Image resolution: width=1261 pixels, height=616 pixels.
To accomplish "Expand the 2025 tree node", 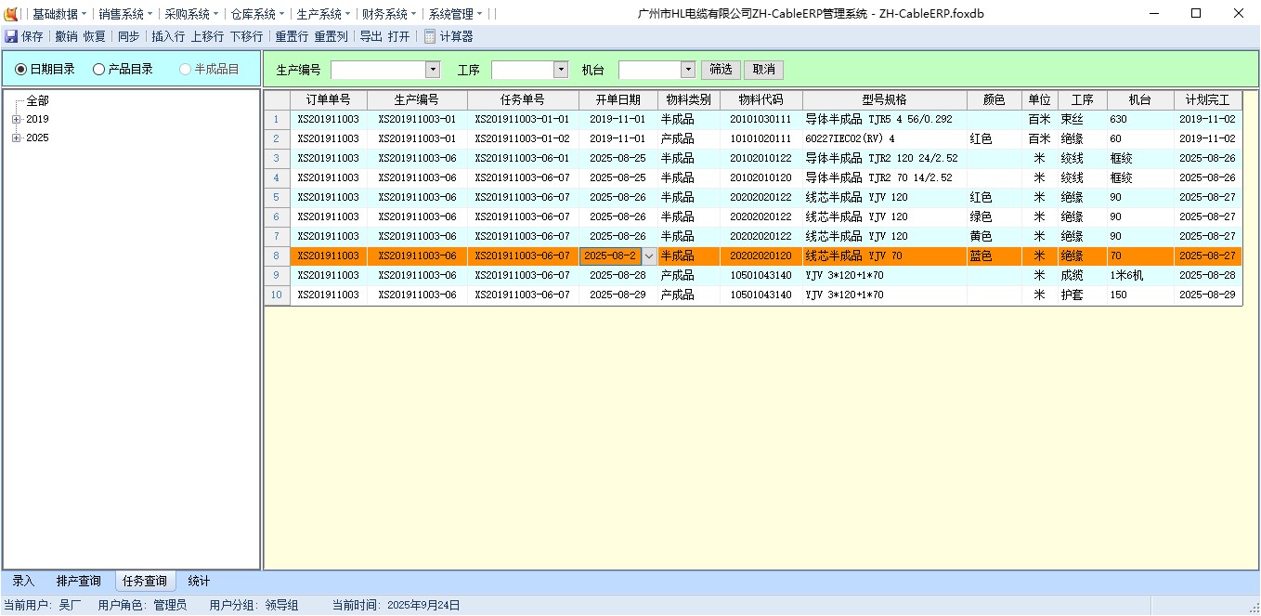I will point(16,138).
